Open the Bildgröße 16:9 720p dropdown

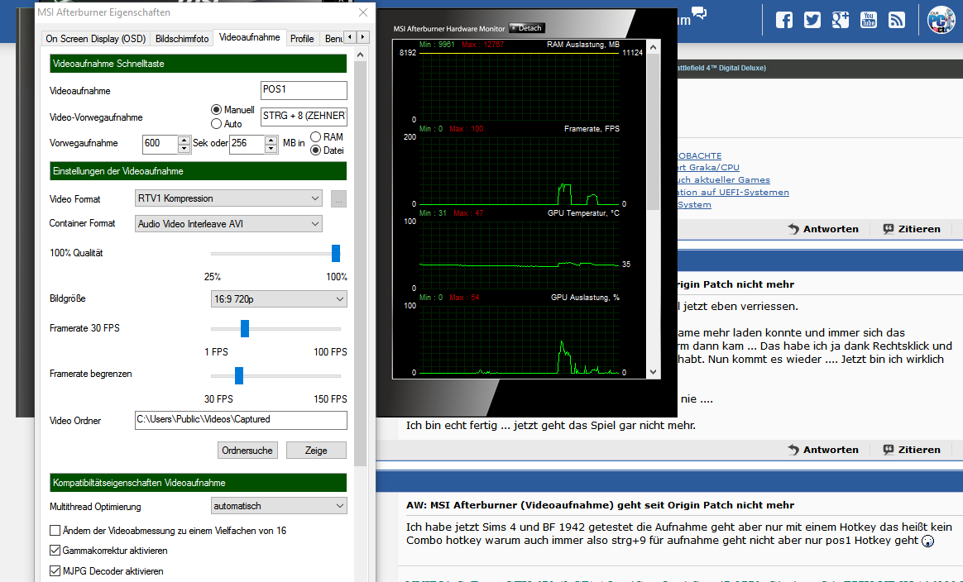[x=279, y=299]
